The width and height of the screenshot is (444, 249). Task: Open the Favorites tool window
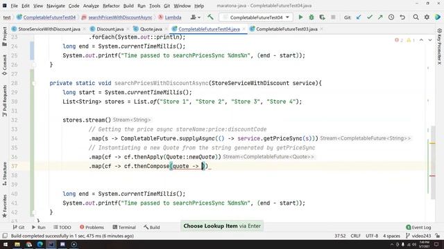(5, 206)
